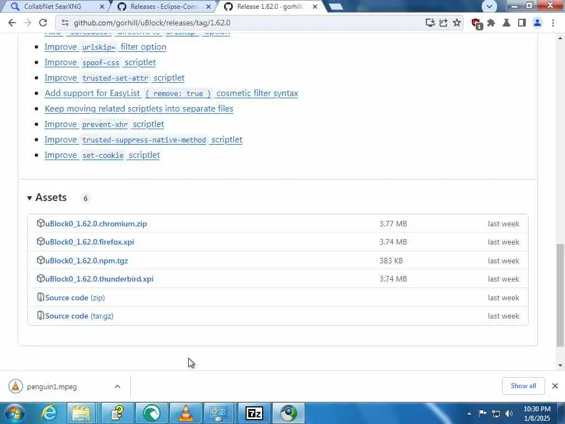Open the profile avatar menu
Screen dimensions: 565x424
click(537, 23)
